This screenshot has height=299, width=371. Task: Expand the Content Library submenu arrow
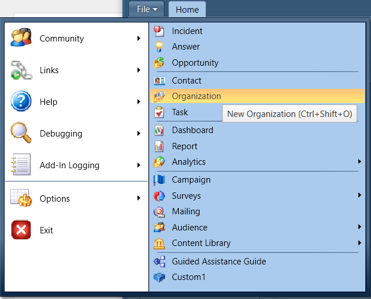[359, 243]
